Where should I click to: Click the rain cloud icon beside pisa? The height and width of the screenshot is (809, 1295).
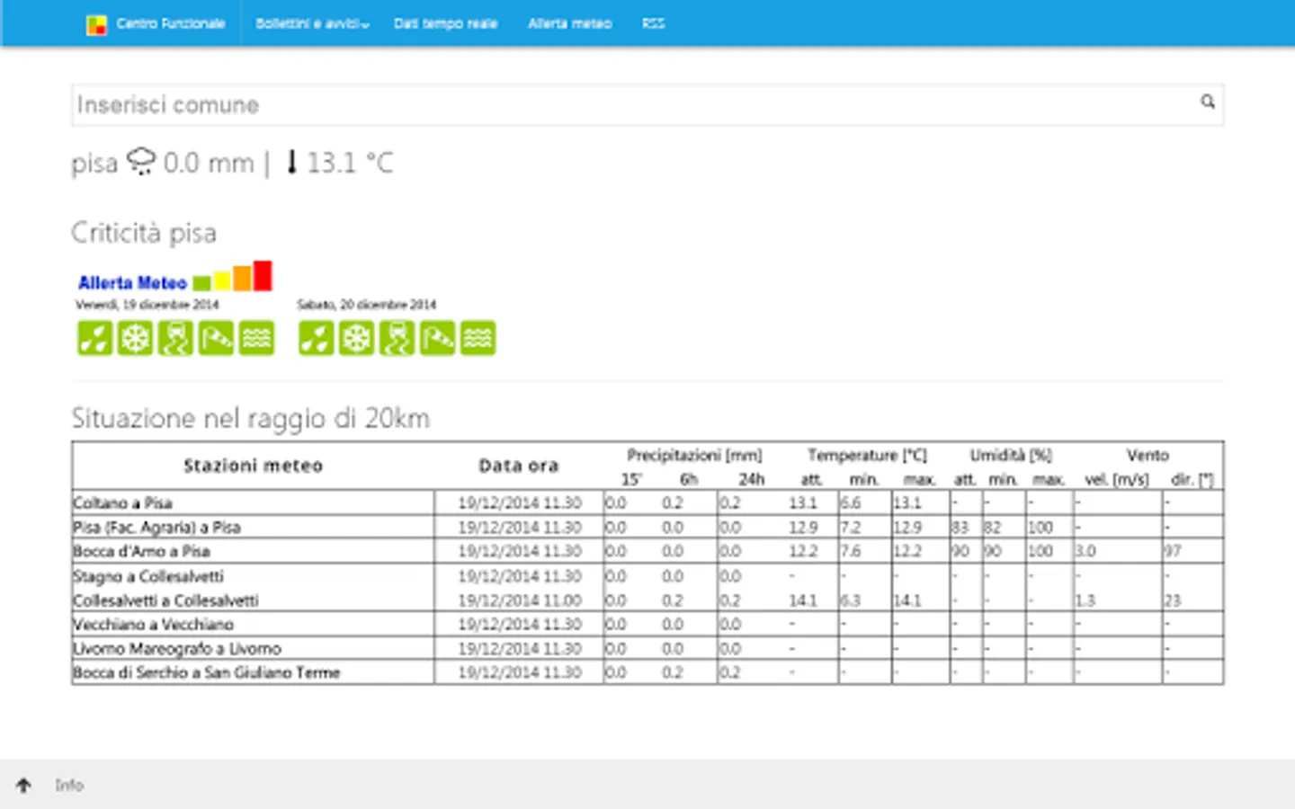pos(141,161)
